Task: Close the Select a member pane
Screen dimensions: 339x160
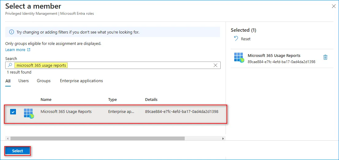Action: coord(333,6)
